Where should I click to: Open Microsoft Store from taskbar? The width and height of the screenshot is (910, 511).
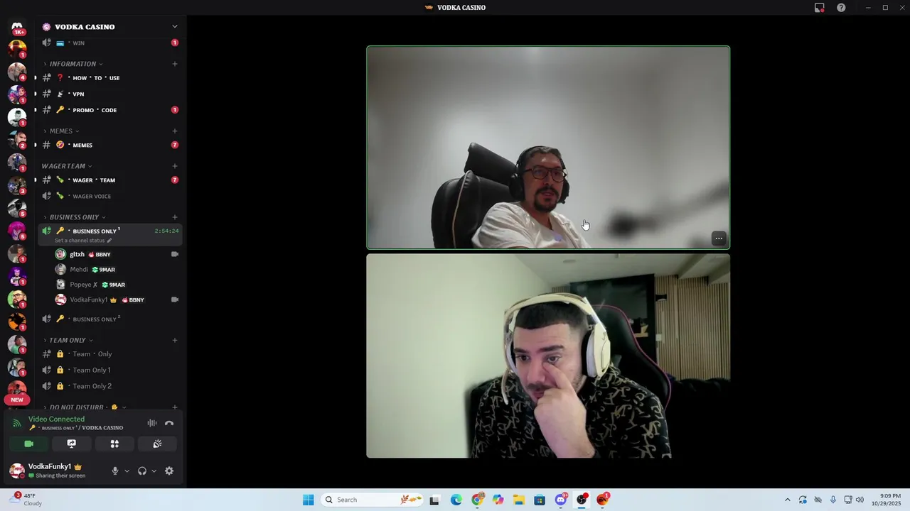point(540,500)
